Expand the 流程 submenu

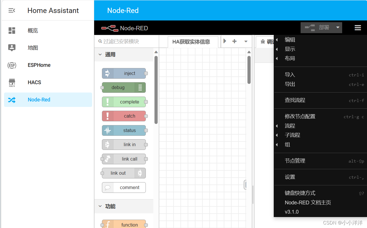pyautogui.click(x=320, y=126)
